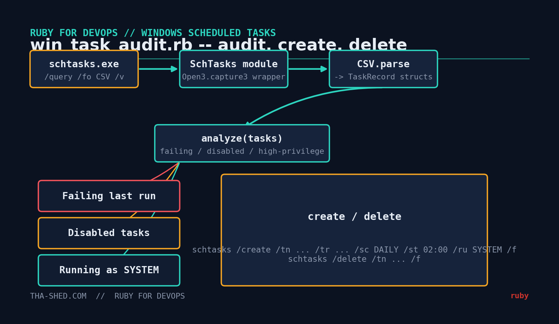
Task: Select the analyze(tasks) node
Action: click(x=242, y=143)
